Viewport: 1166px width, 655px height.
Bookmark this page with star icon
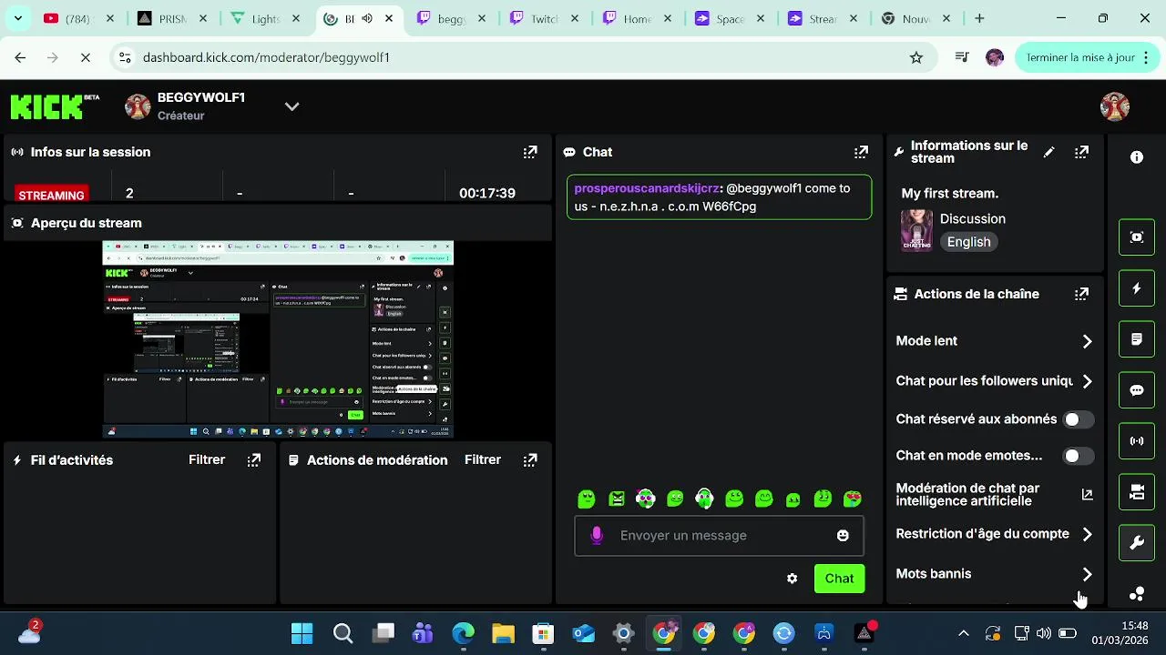point(916,57)
